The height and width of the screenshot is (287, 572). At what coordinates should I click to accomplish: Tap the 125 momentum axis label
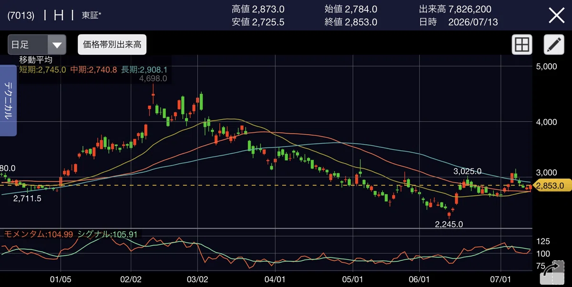pyautogui.click(x=543, y=241)
